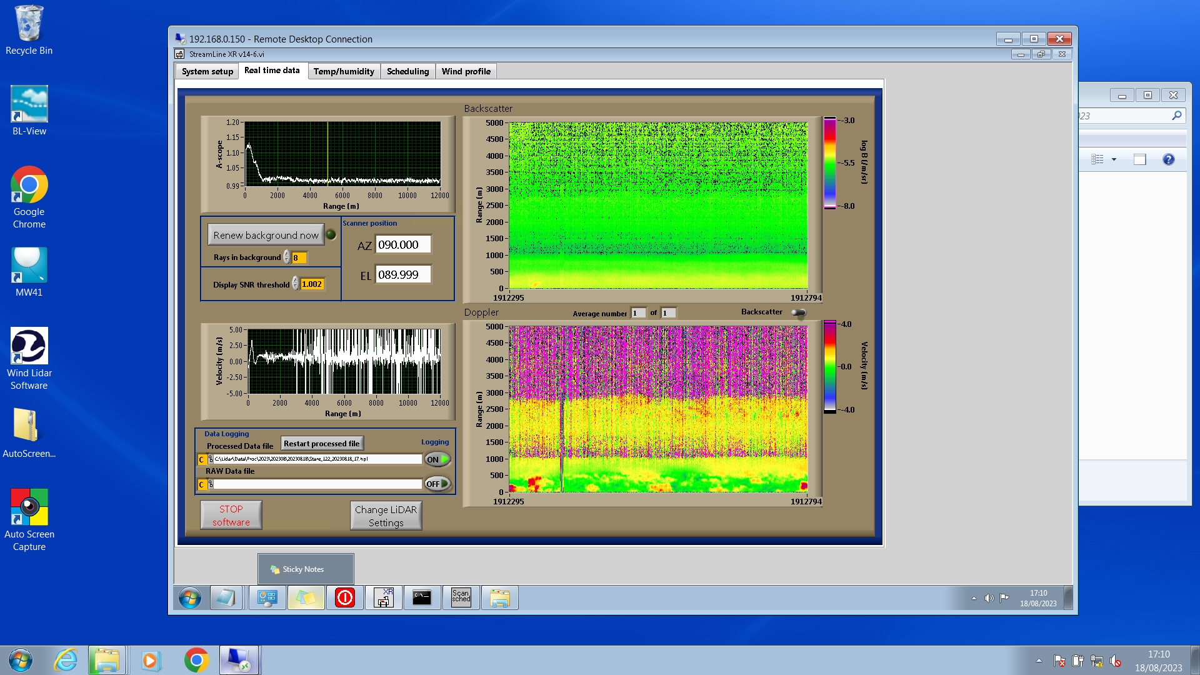Viewport: 1200px width, 675px height.
Task: Flip the Backscatter toggle above the Doppler plot
Action: tap(799, 312)
